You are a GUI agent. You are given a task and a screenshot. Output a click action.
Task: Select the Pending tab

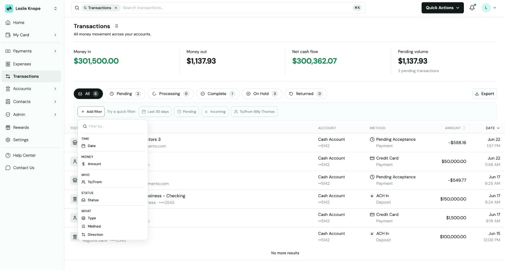(x=125, y=94)
